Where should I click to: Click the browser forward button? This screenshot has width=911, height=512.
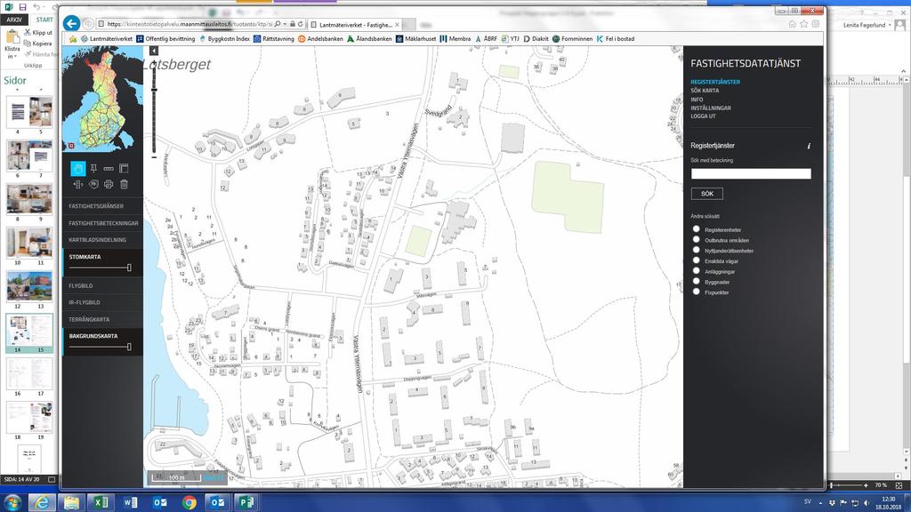click(87, 24)
